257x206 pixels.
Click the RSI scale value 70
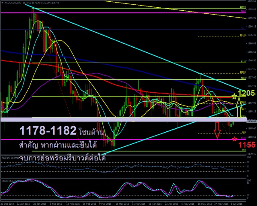248,162
